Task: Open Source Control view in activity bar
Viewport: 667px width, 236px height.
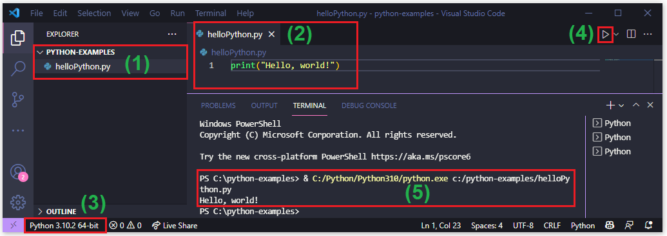Action: click(x=18, y=99)
